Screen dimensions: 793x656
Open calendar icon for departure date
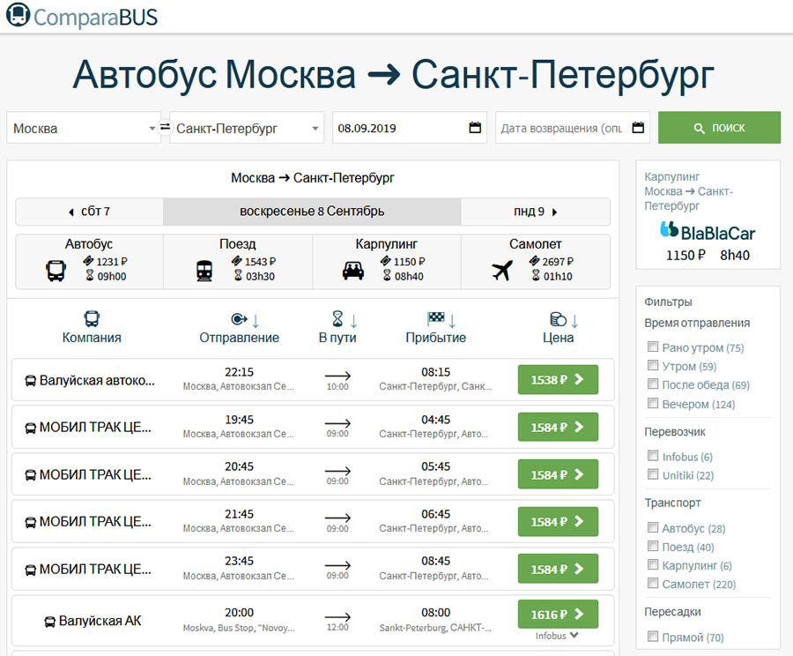click(475, 128)
